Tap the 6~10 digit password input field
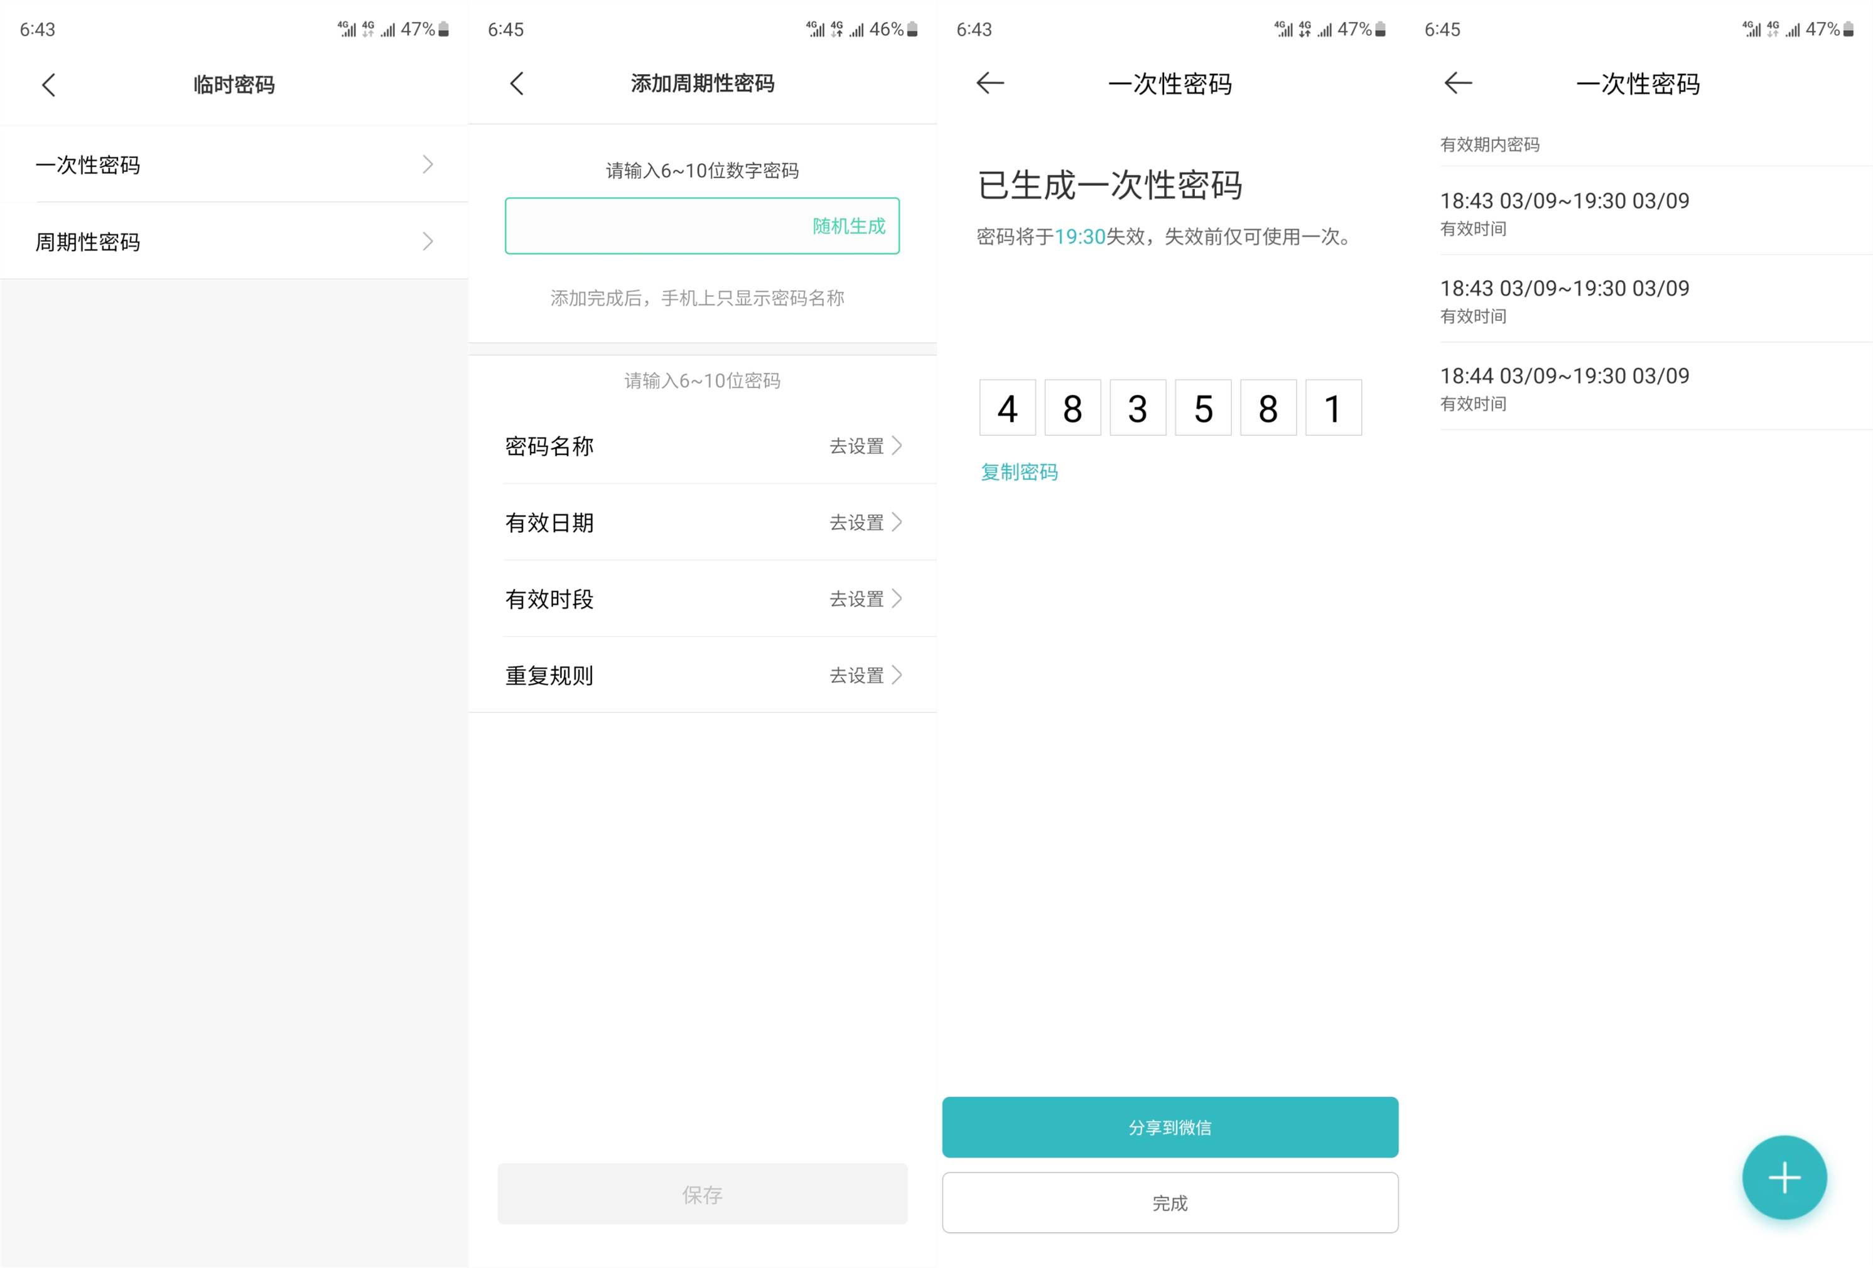Screen dimensions: 1873x1268 [x=645, y=227]
